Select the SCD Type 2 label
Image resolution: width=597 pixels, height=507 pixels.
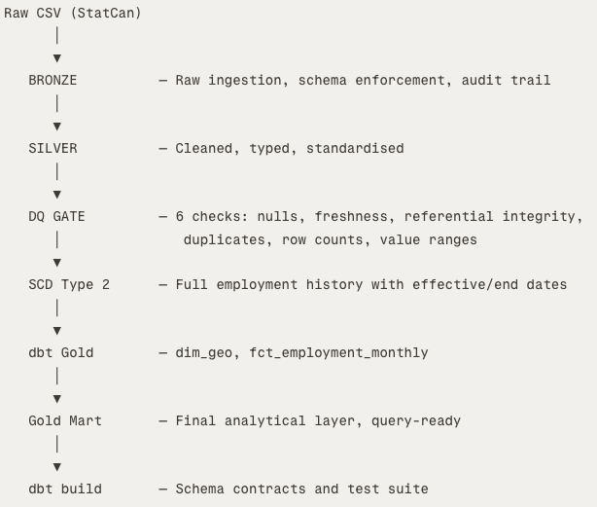[x=69, y=284]
